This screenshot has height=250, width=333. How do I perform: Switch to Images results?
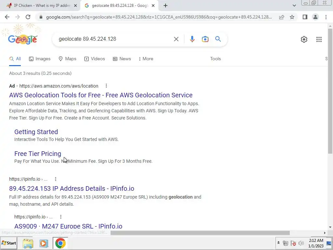40,59
